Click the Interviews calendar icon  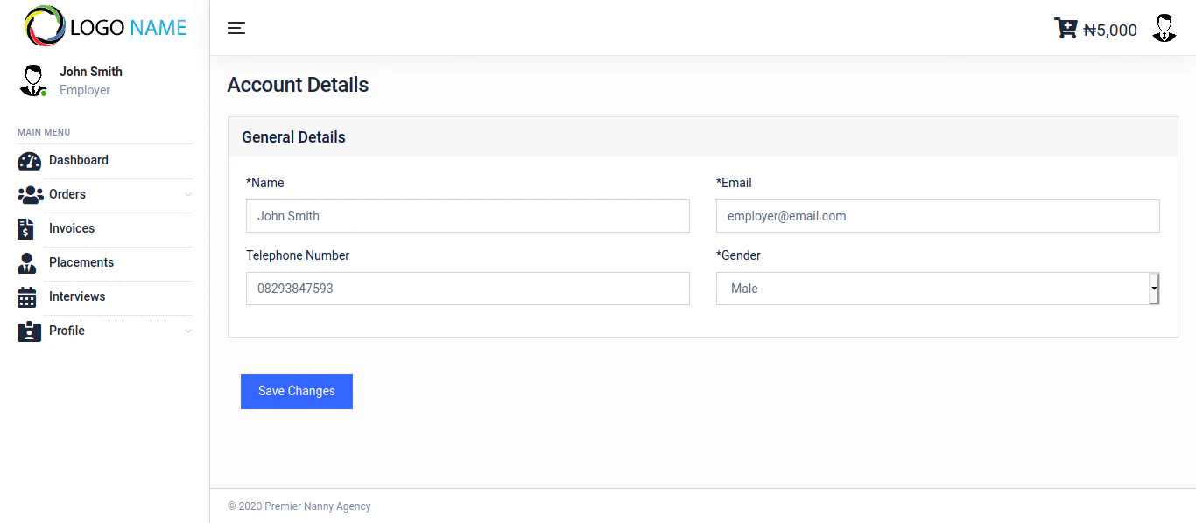27,297
